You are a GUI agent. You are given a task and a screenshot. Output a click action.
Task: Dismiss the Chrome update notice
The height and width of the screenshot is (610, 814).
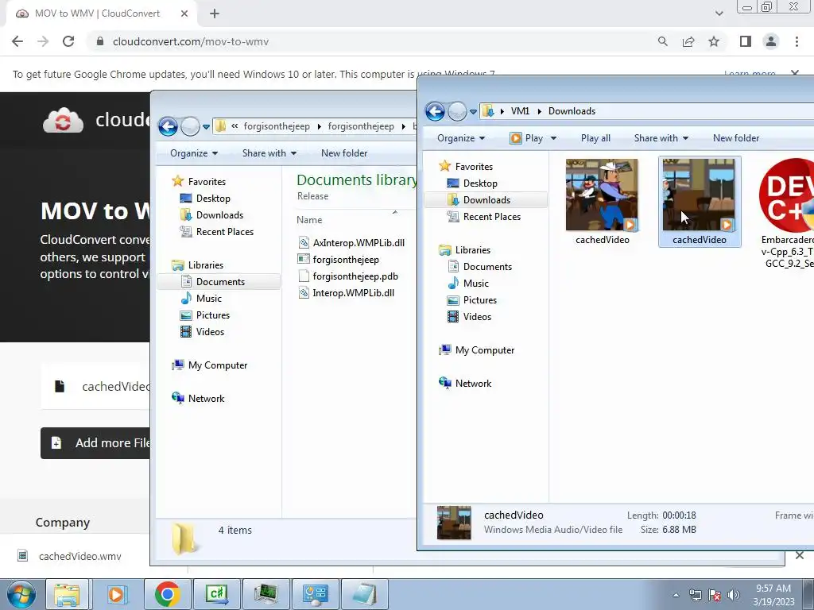tap(795, 73)
